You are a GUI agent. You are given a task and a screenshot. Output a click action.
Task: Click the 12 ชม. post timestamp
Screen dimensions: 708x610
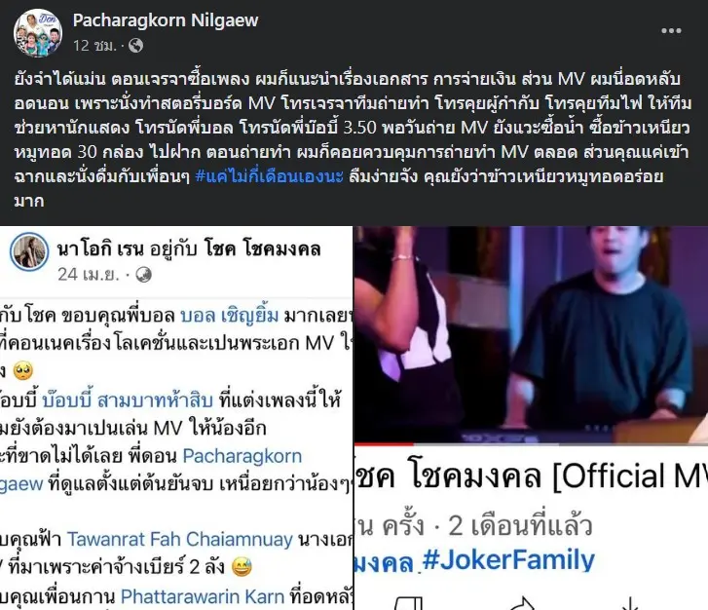(94, 46)
